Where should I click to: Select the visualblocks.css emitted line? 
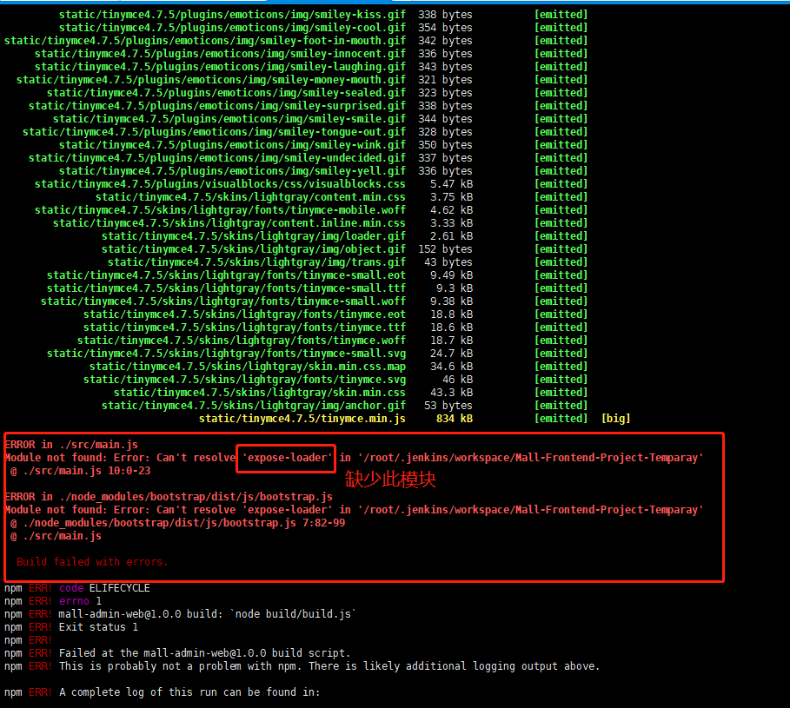point(217,183)
